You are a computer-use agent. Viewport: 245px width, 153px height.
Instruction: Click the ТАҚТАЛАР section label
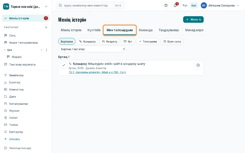[x=11, y=27]
